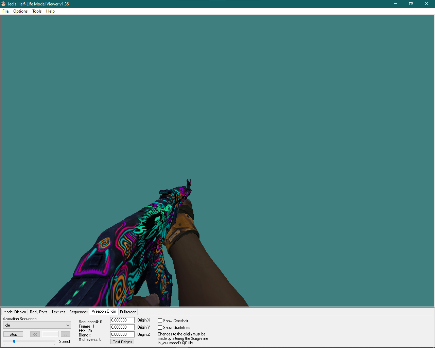435x348 pixels.
Task: Step to next frame button
Action: 66,334
